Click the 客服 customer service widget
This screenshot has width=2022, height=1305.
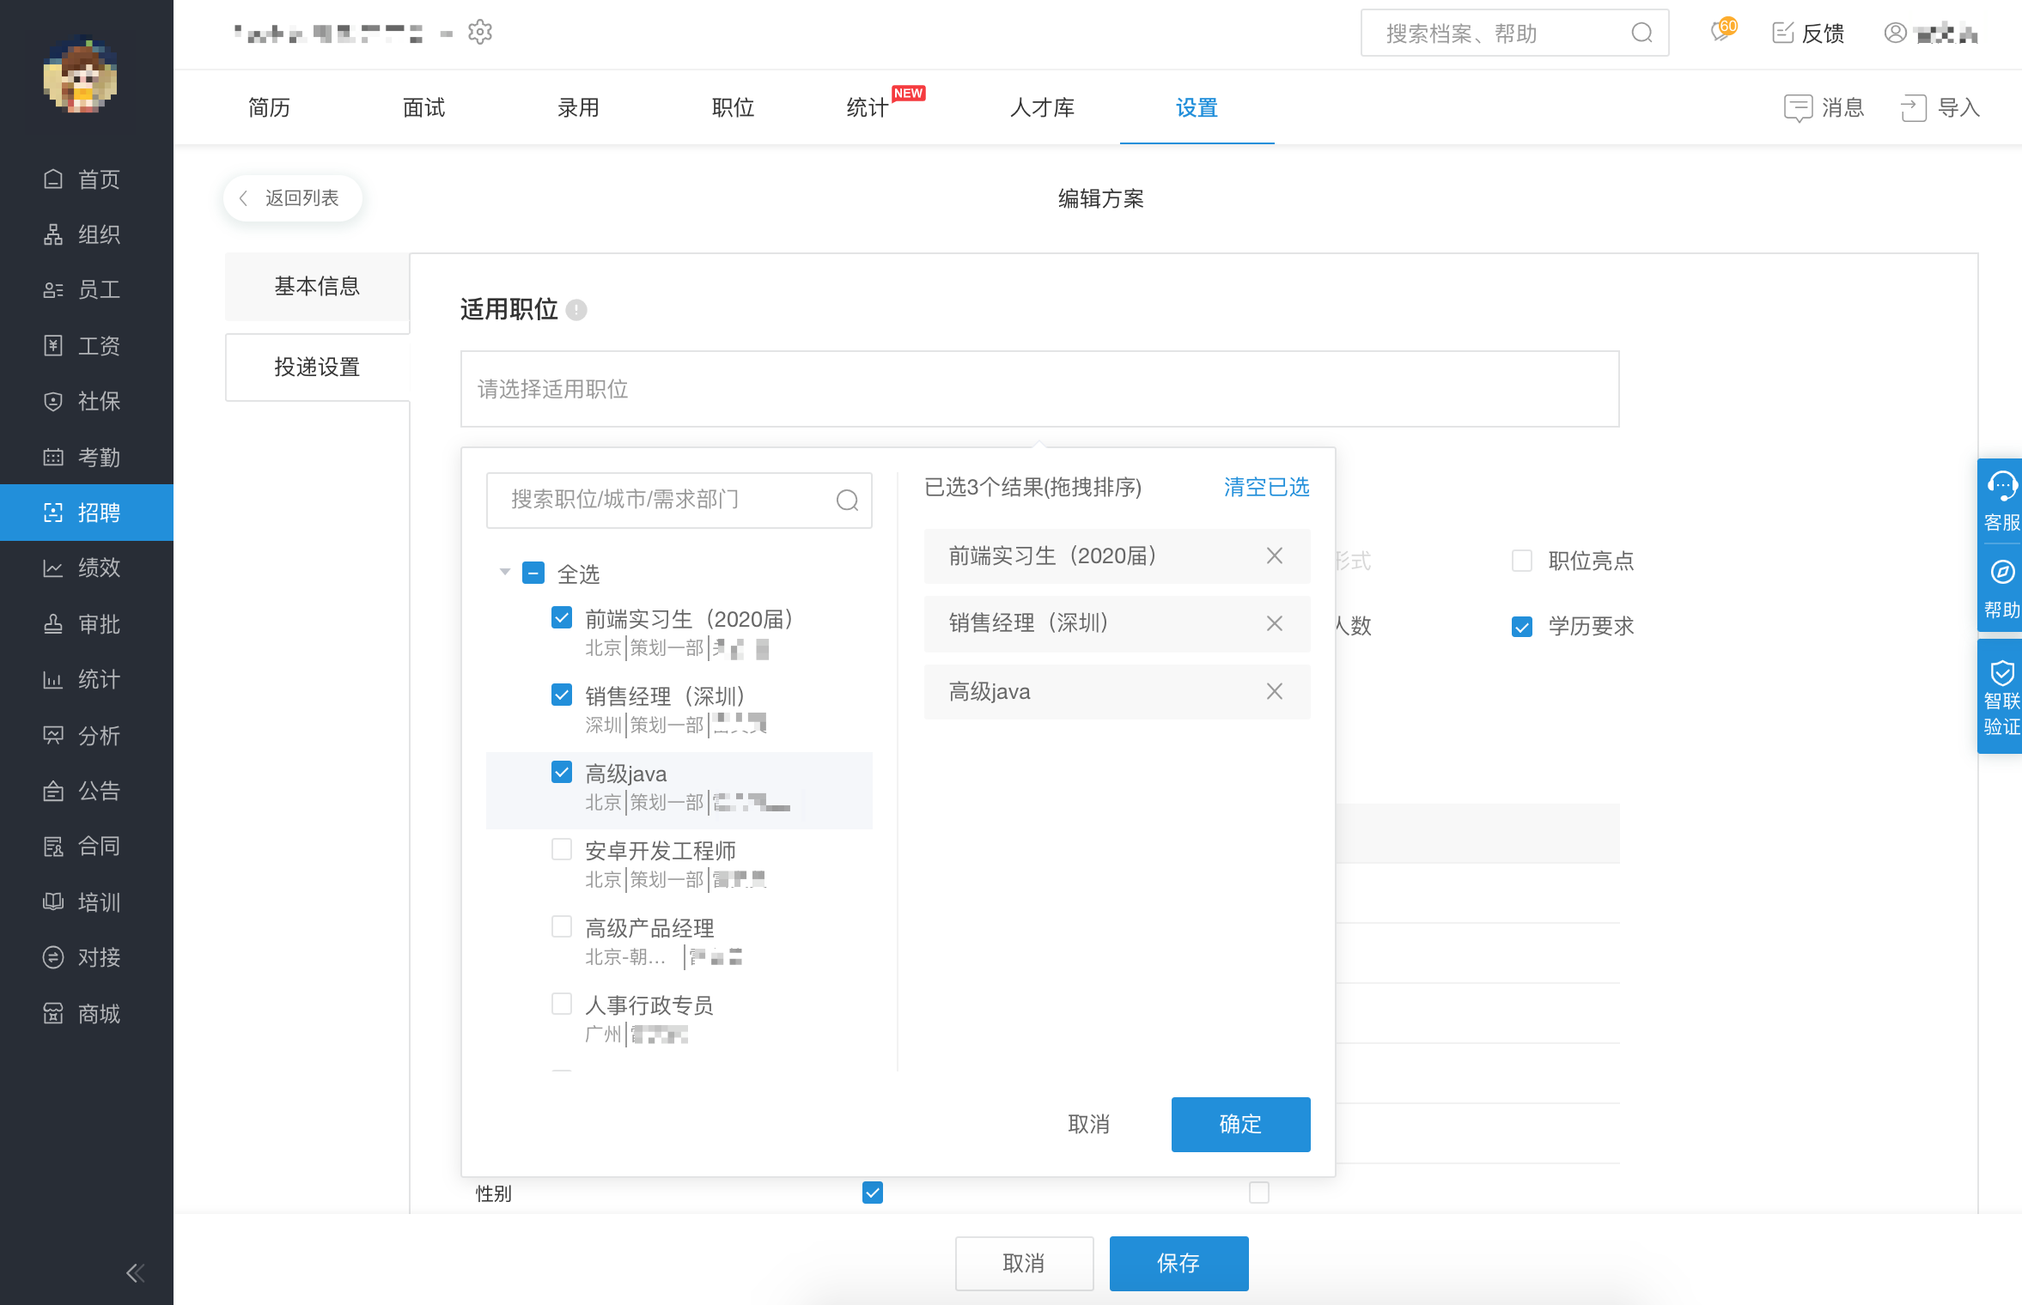2001,501
